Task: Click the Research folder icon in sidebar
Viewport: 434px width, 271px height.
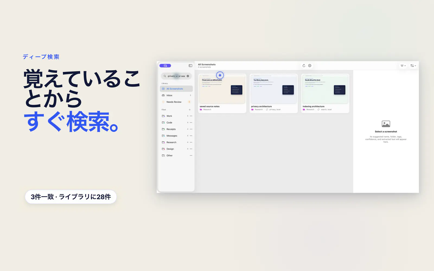Action: click(x=163, y=142)
